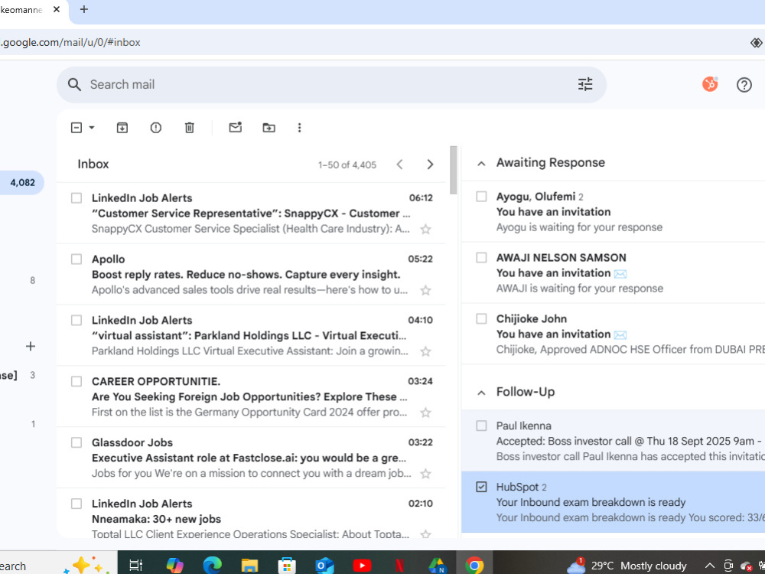
Task: Go to older emails with next arrow
Action: click(430, 165)
